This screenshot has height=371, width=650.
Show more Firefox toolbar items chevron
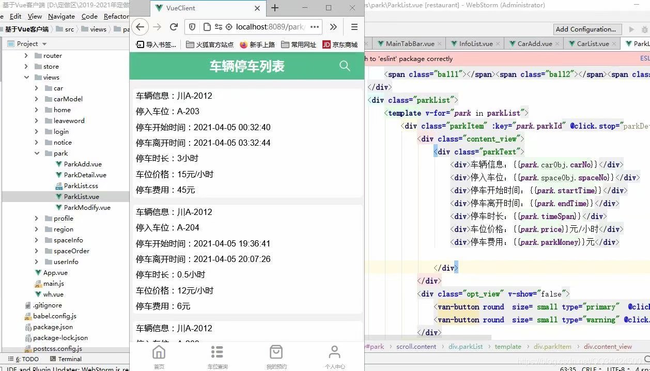pos(333,27)
